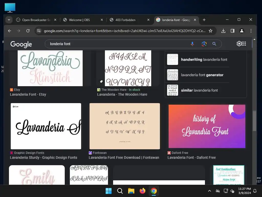Open Windows taskbar Search
262x197 pixels.
click(120, 191)
